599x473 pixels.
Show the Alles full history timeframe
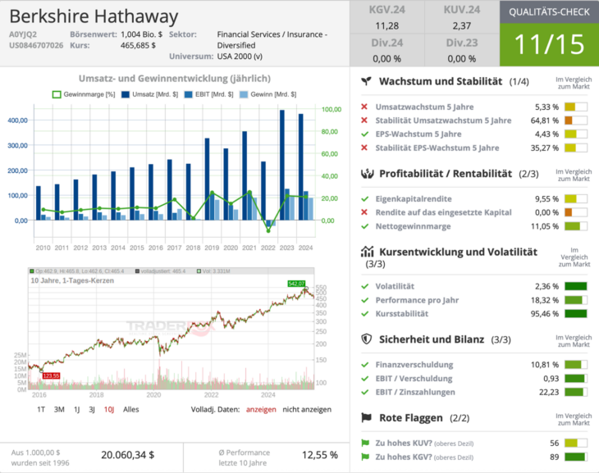point(131,409)
